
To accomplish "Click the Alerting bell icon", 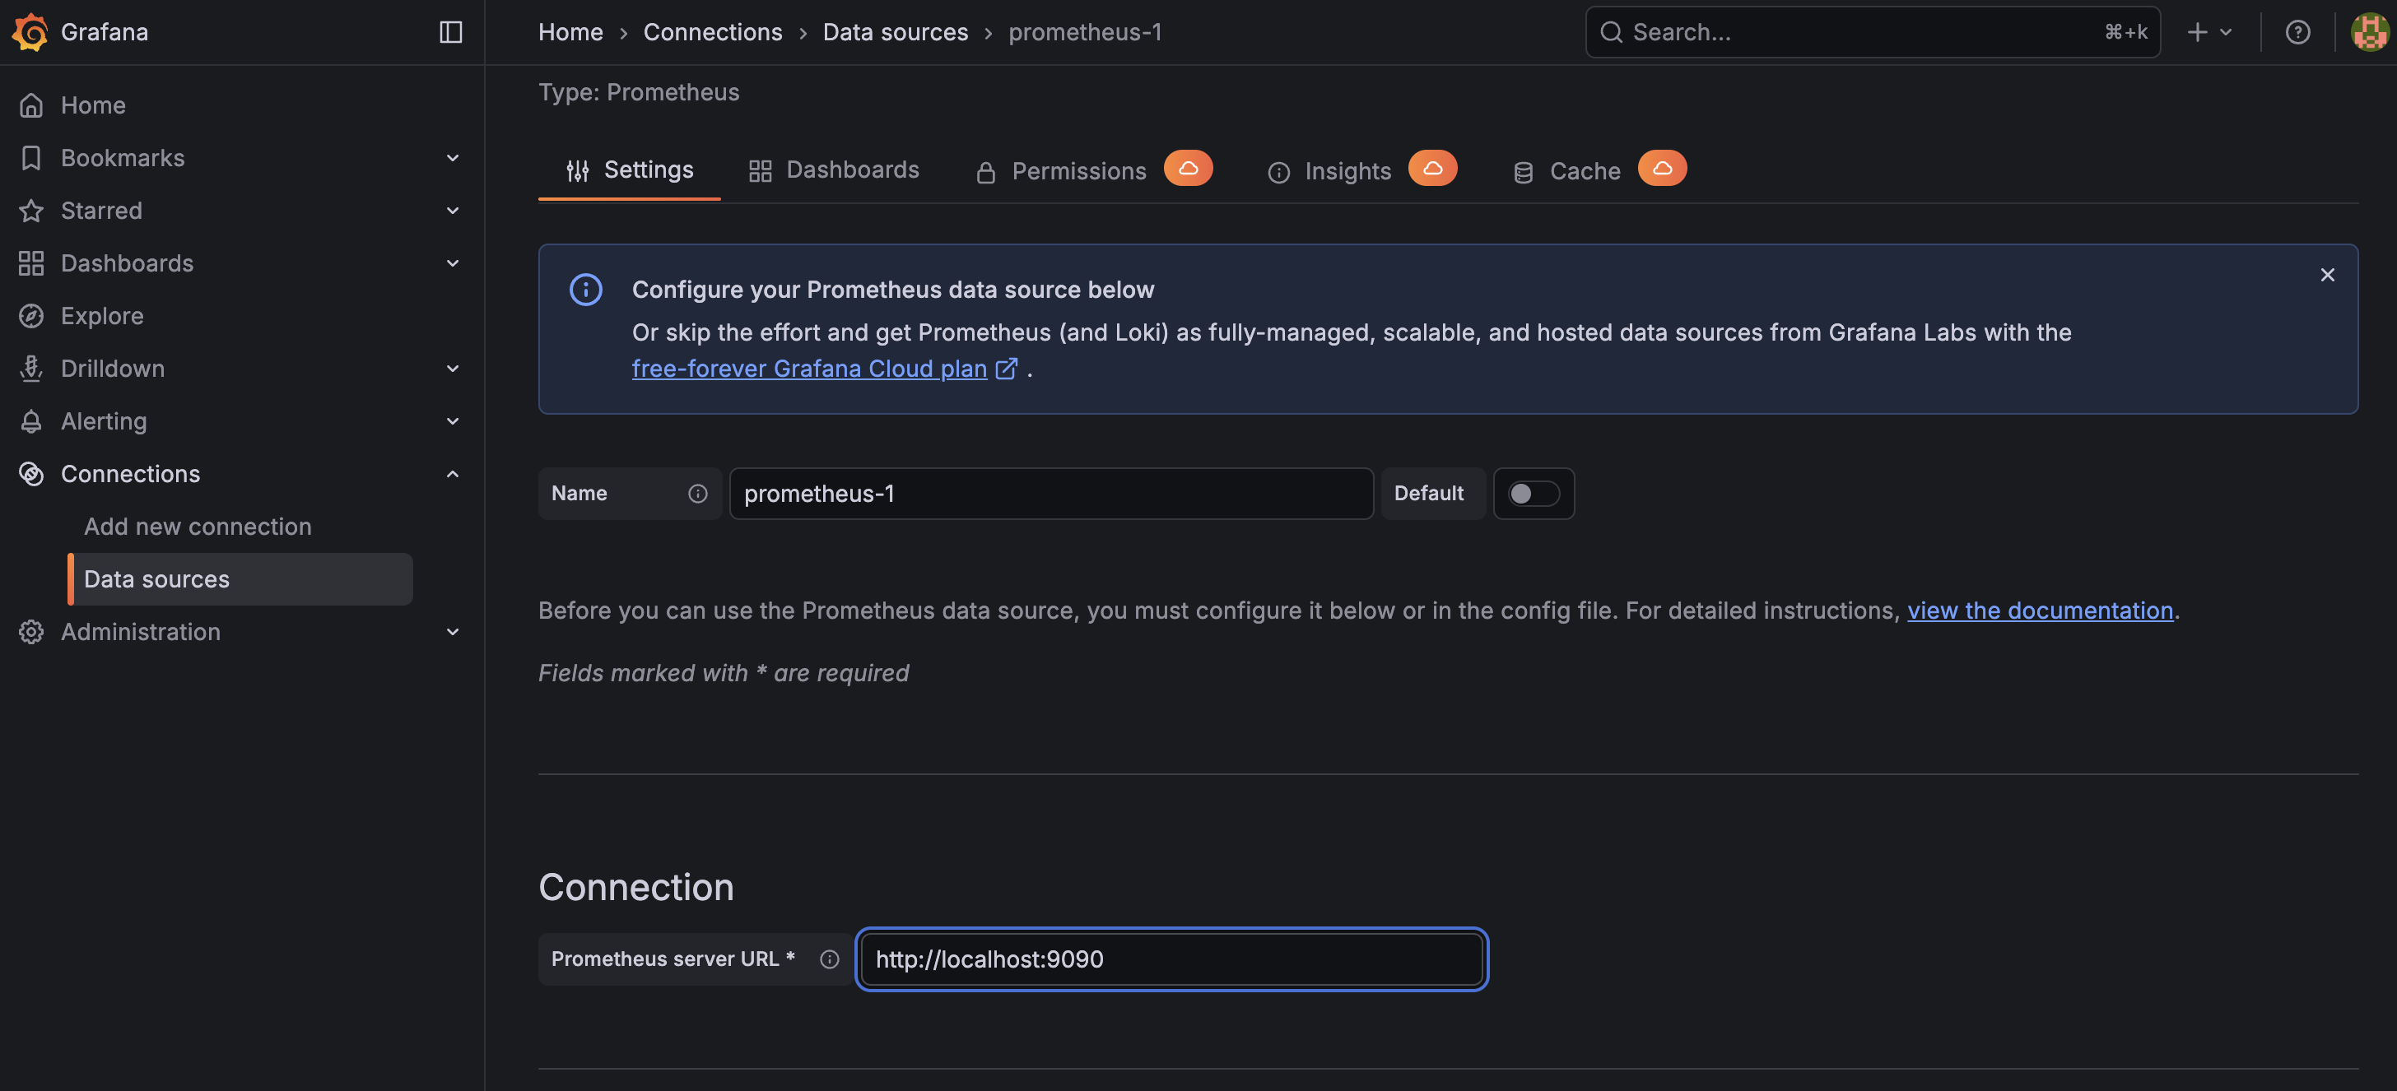I will pyautogui.click(x=31, y=421).
